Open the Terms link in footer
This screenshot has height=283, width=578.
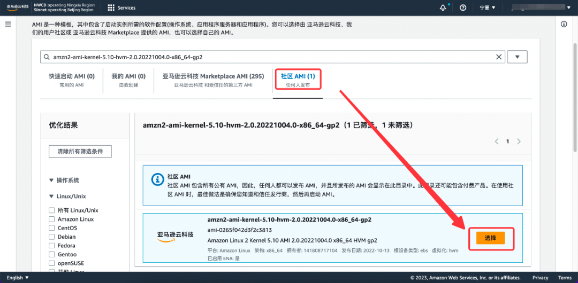click(x=565, y=278)
